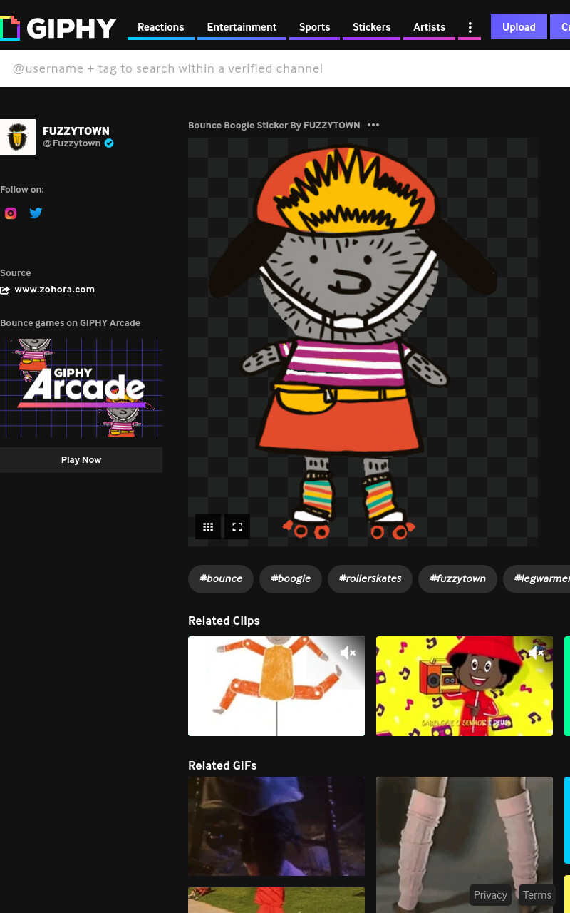This screenshot has width=570, height=913.
Task: Click the Bounce Boogie sticker image
Action: (x=363, y=342)
